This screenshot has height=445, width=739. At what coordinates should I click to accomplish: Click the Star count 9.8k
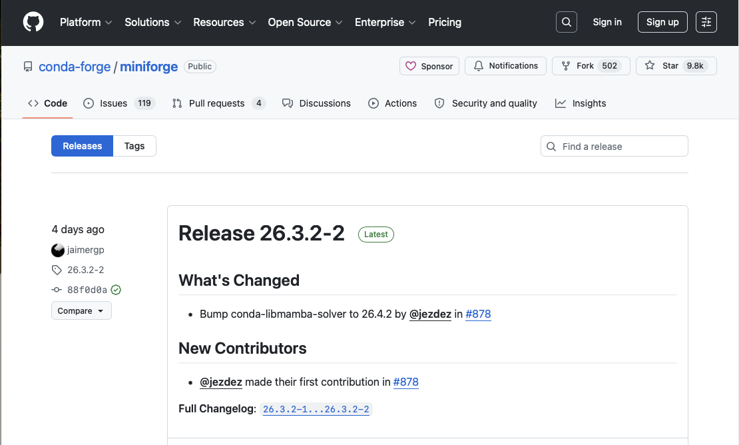tap(695, 66)
